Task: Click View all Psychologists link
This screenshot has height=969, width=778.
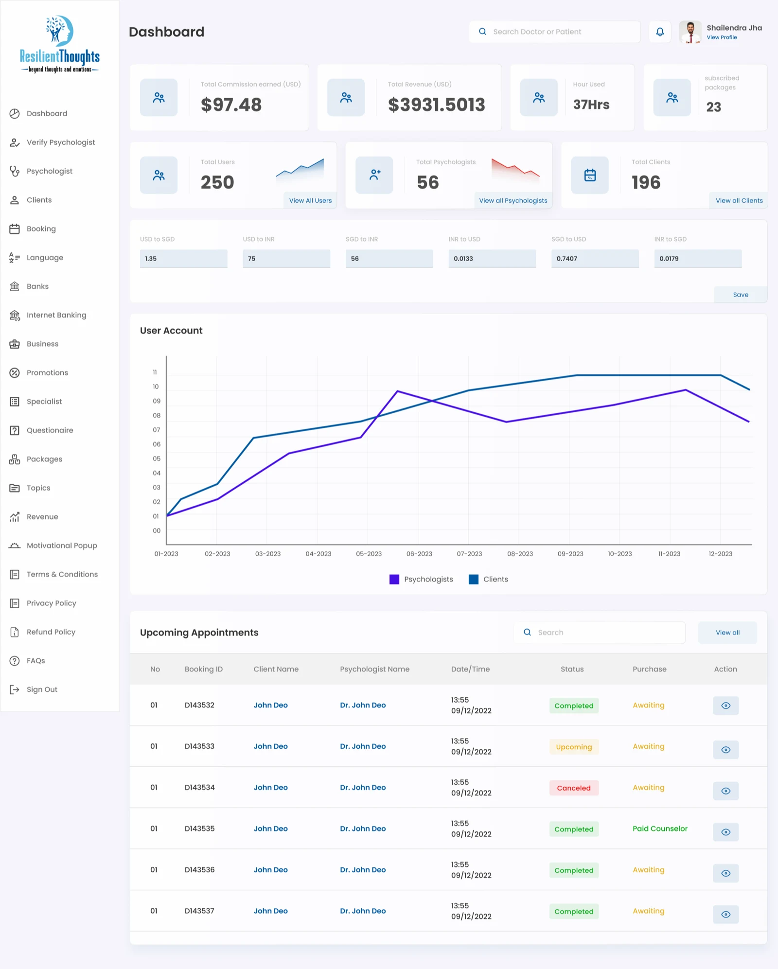Action: click(x=513, y=200)
